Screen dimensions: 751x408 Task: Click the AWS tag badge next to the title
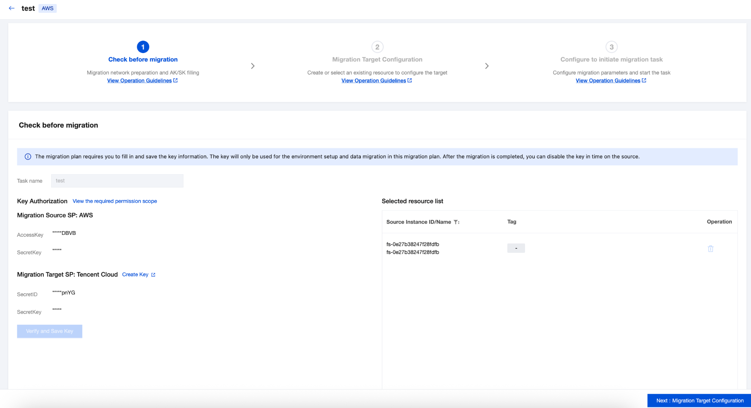click(47, 8)
